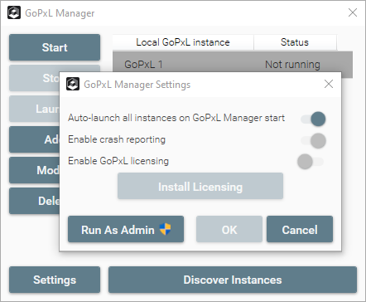Click the GoPxL Manager Settings dialog icon
This screenshot has height=302, width=366.
[x=73, y=84]
